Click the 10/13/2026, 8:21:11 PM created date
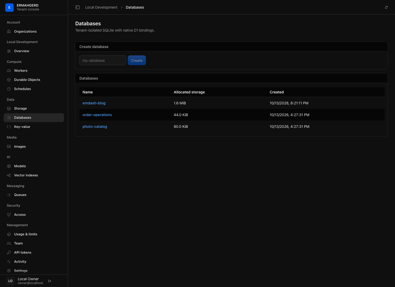Viewport: 395px width, 287px height. coord(289,103)
